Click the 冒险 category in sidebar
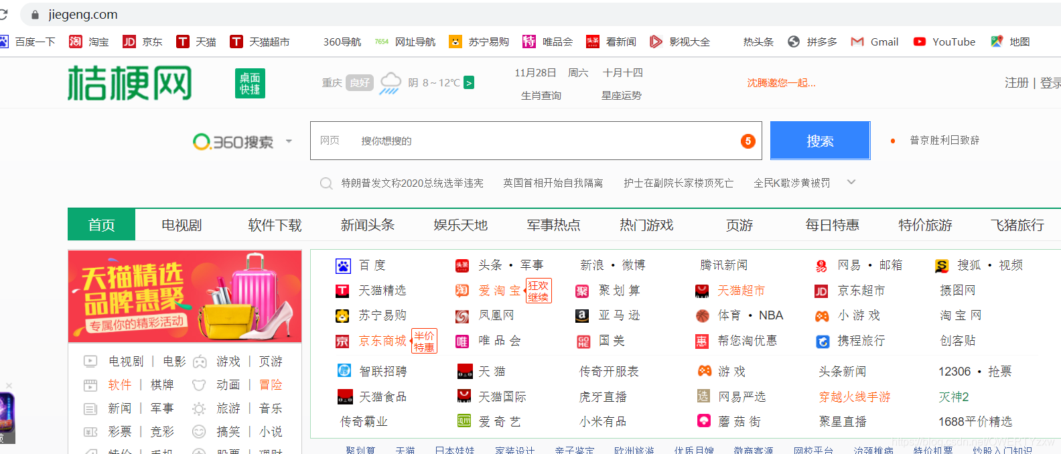This screenshot has width=1061, height=454. 271,385
